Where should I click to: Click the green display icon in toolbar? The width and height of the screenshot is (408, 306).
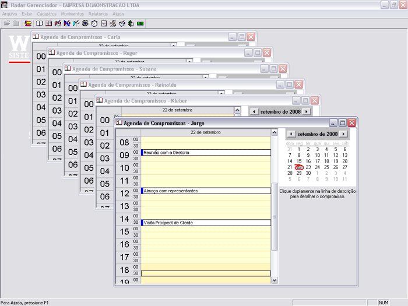140,23
